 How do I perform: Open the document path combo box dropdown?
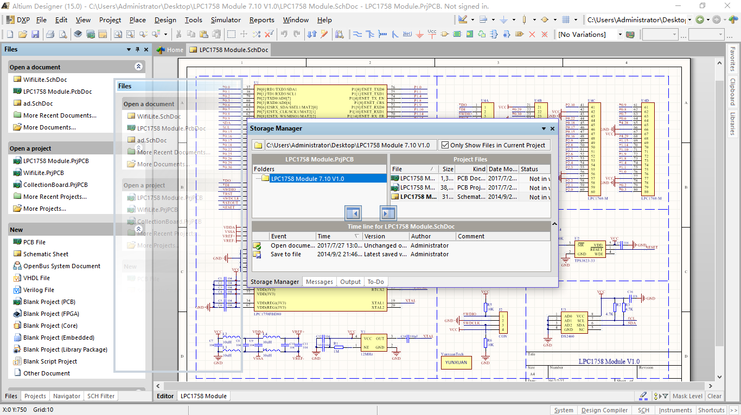pyautogui.click(x=689, y=20)
